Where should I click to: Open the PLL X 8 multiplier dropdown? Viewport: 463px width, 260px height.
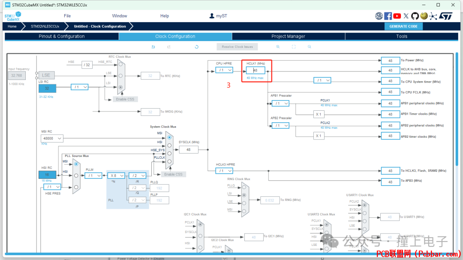(x=116, y=175)
